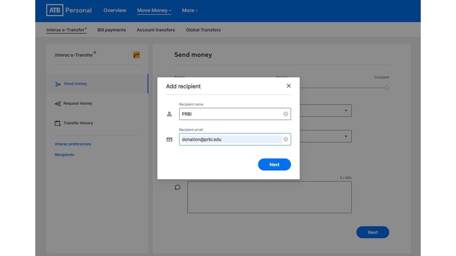Click the 0 / 400 character counter
Image resolution: width=456 pixels, height=256 pixels.
click(x=346, y=178)
